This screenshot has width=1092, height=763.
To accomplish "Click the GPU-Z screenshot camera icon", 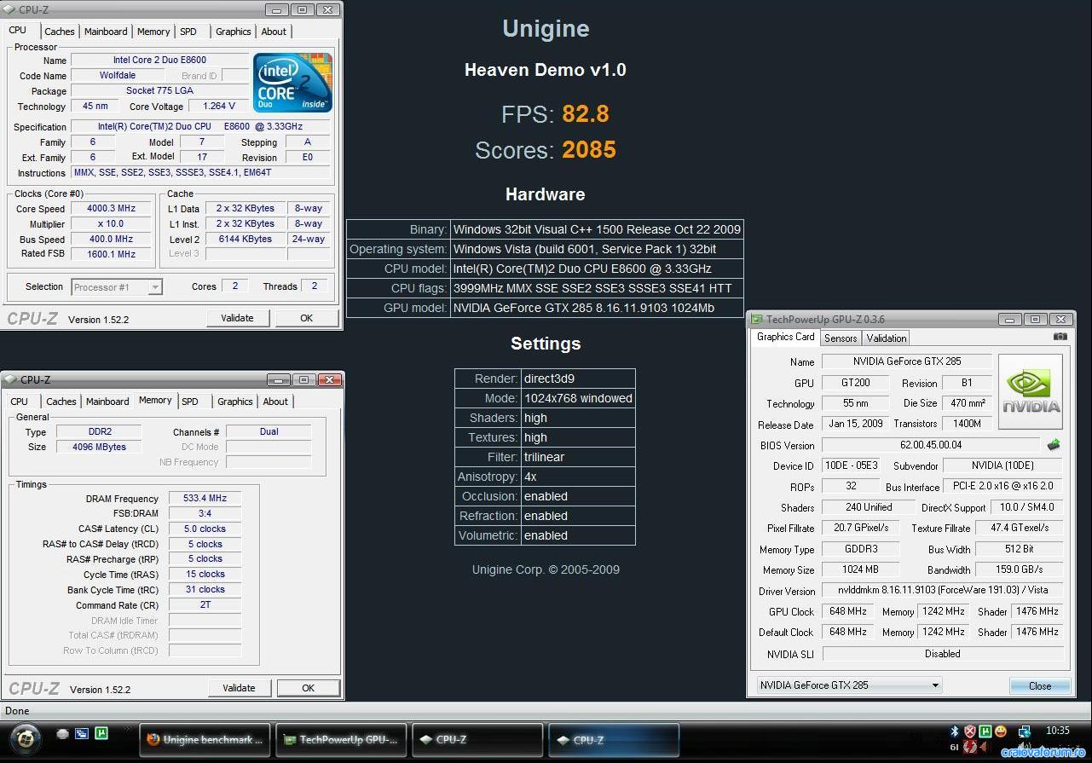I will [x=1060, y=337].
